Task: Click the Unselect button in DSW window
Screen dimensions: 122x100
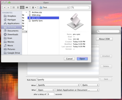Action: coord(106,56)
